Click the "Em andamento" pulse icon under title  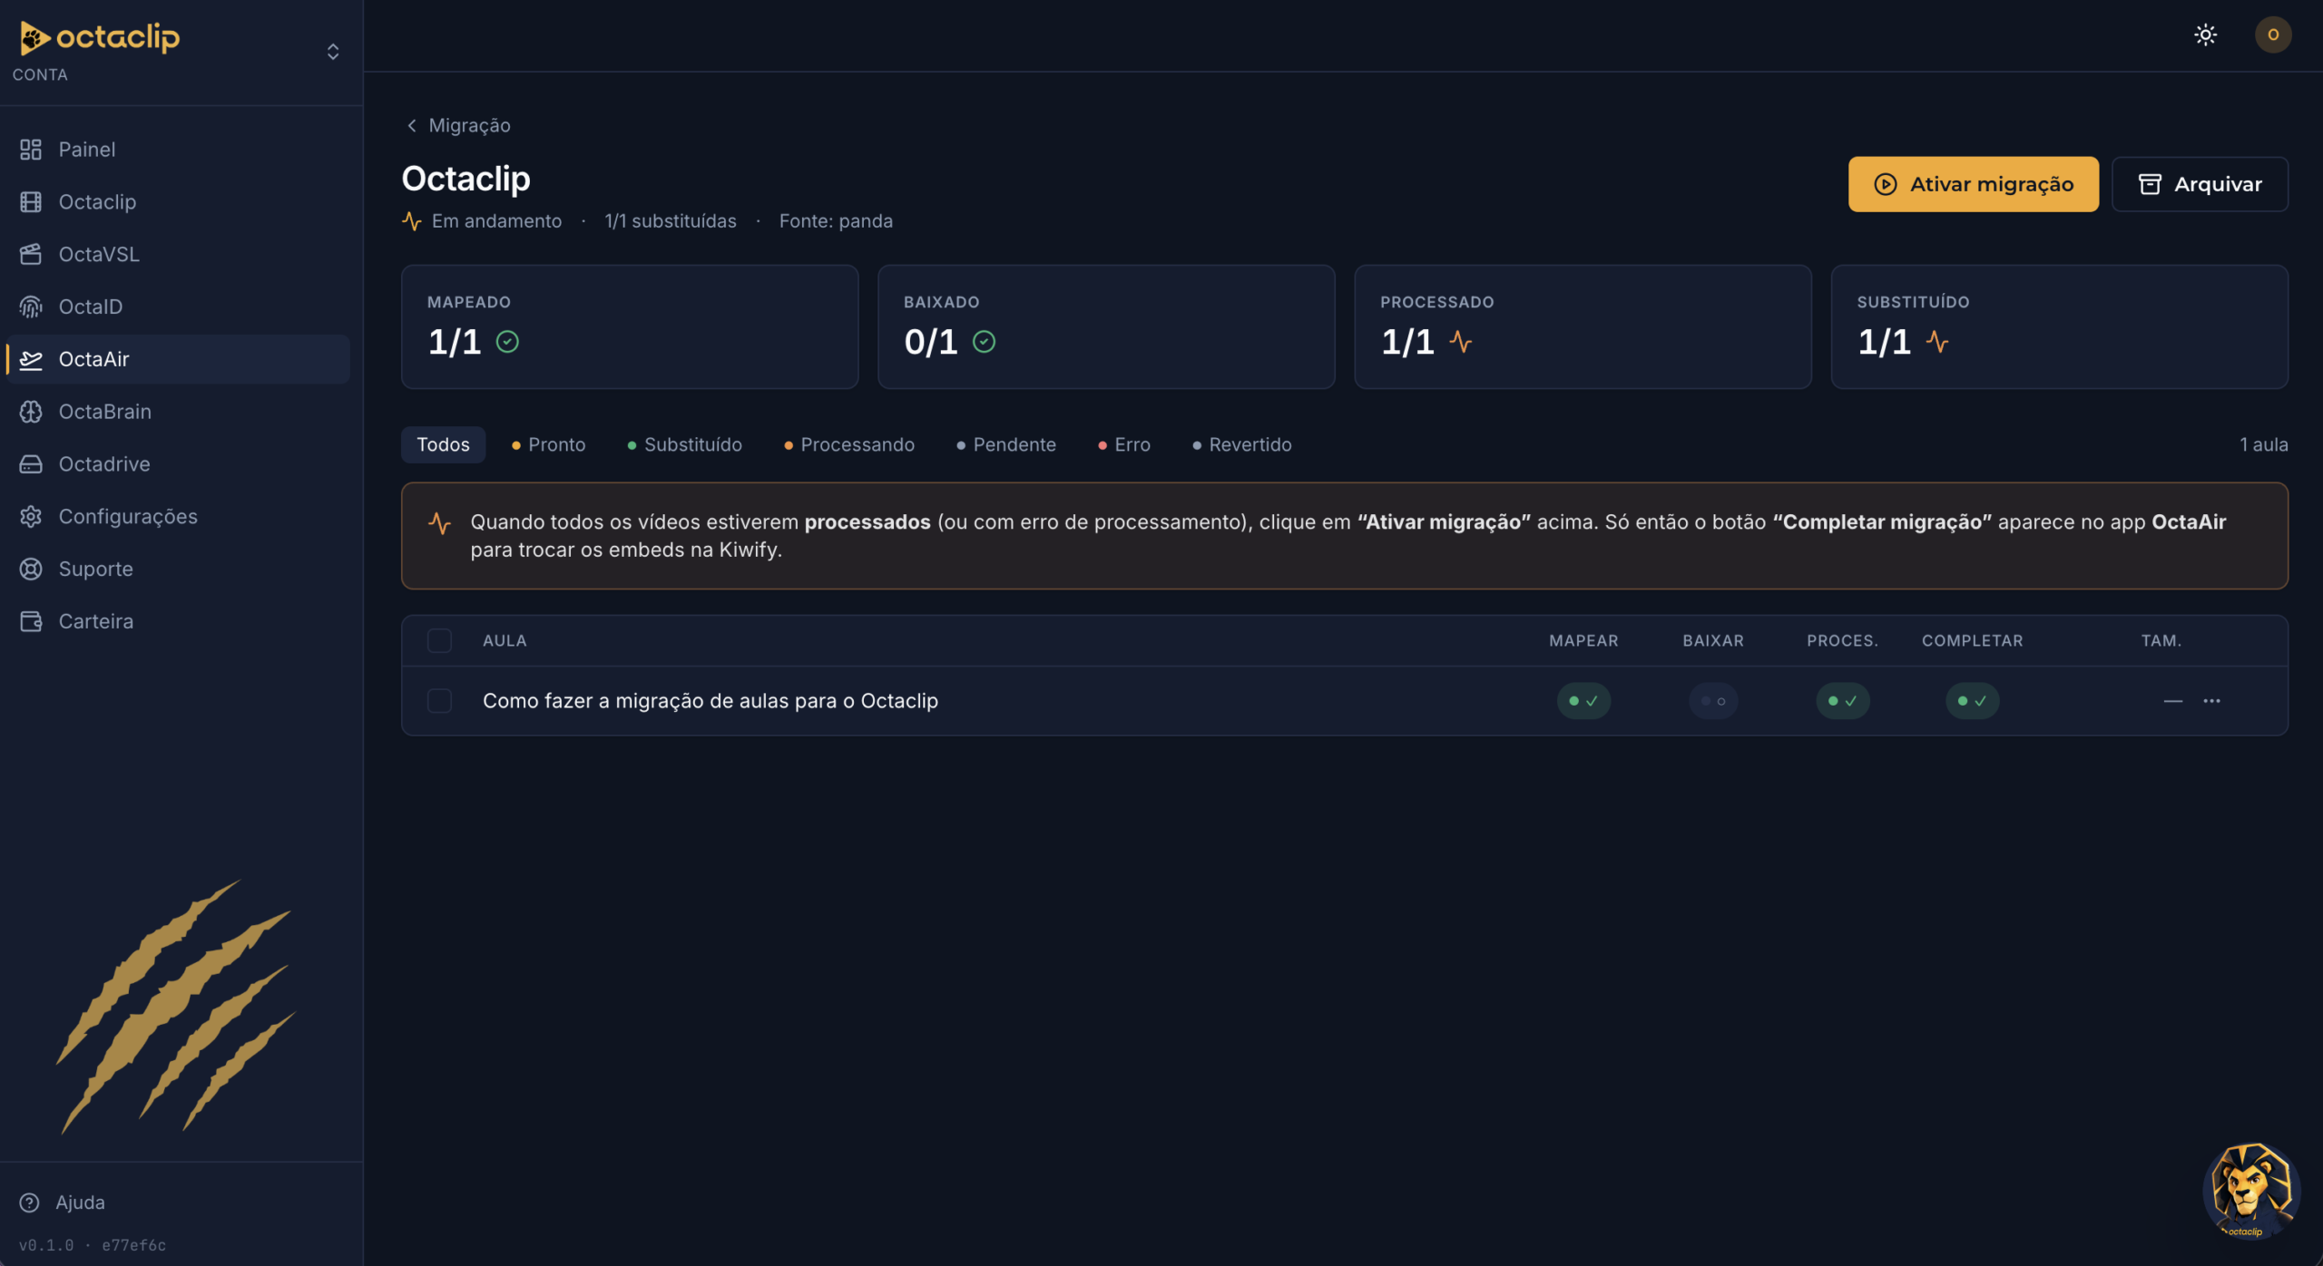pyautogui.click(x=412, y=221)
